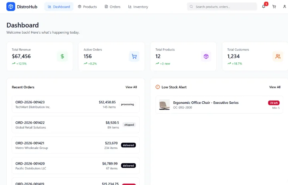This screenshot has height=185, width=288.
Task: Open the user profile icon
Action: point(284,7)
